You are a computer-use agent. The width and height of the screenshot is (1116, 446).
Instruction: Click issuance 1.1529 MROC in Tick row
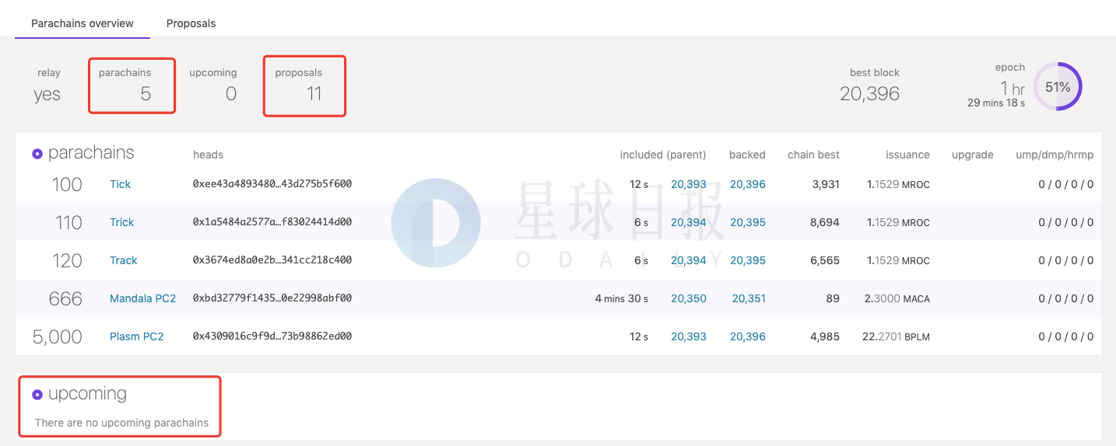pyautogui.click(x=898, y=184)
